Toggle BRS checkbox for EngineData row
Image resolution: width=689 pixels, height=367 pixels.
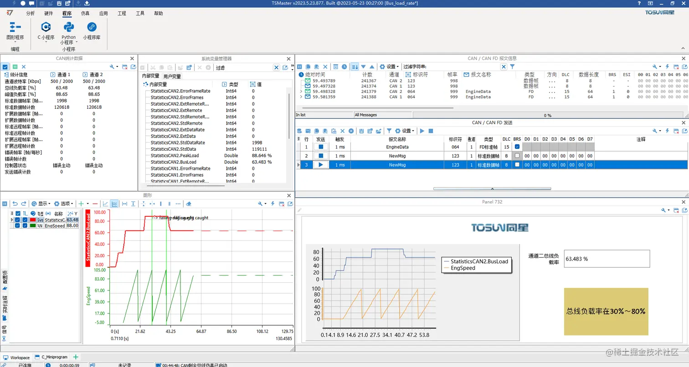pos(517,147)
